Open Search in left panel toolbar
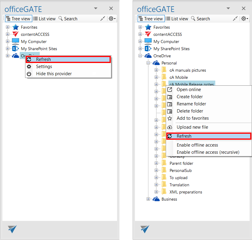The width and height of the screenshot is (252, 240). pyautogui.click(x=68, y=19)
